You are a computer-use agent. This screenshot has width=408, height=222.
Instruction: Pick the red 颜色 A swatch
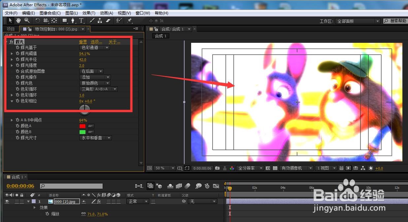pos(83,126)
